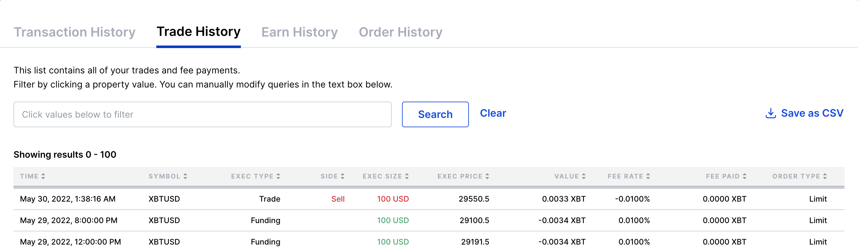The width and height of the screenshot is (858, 250).
Task: Sort by the EXEC TYPE column arrows
Action: coord(278,176)
